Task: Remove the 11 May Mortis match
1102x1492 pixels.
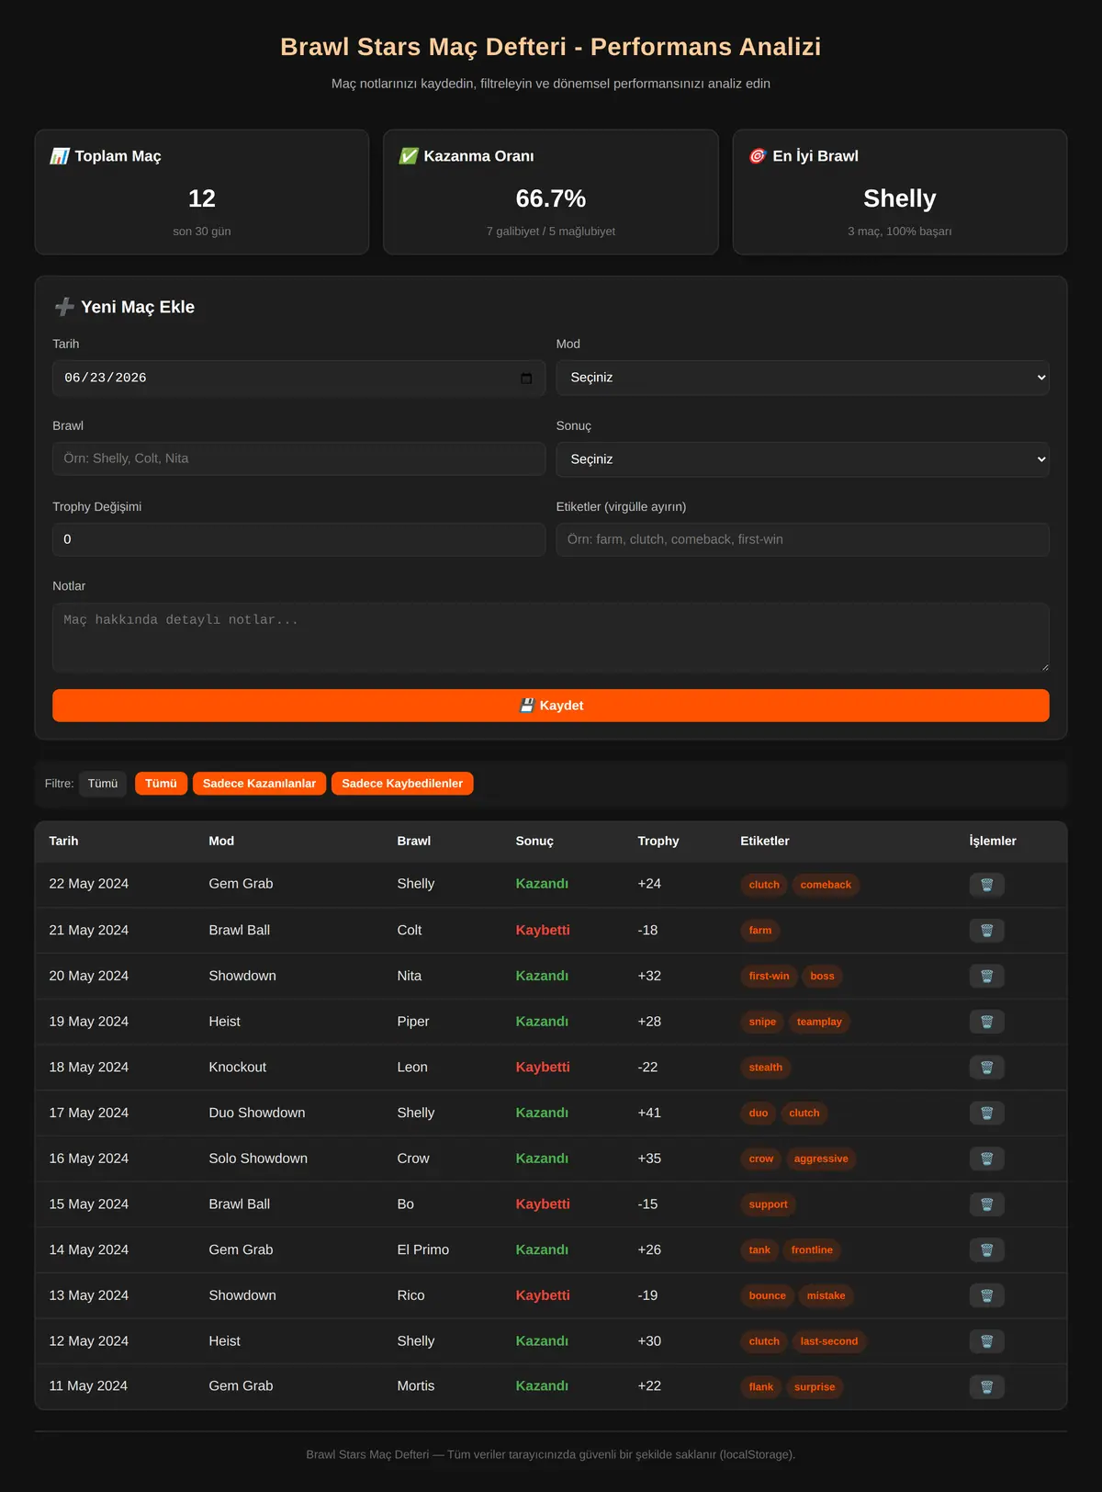Action: coord(986,1386)
